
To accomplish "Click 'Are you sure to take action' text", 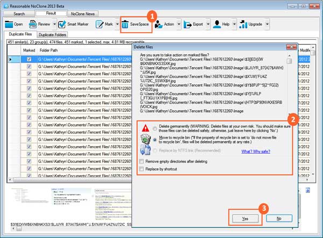I will [x=174, y=55].
